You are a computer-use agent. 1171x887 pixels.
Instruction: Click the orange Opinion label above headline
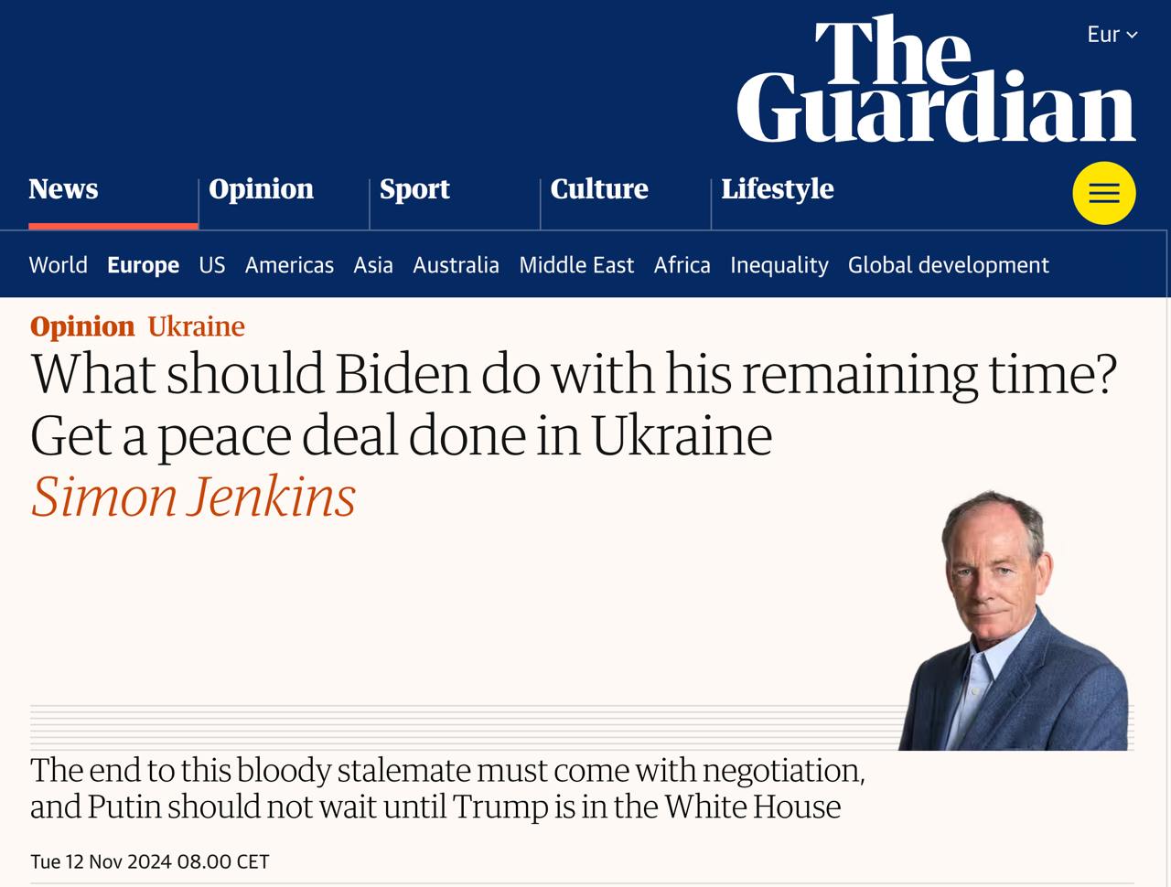82,326
